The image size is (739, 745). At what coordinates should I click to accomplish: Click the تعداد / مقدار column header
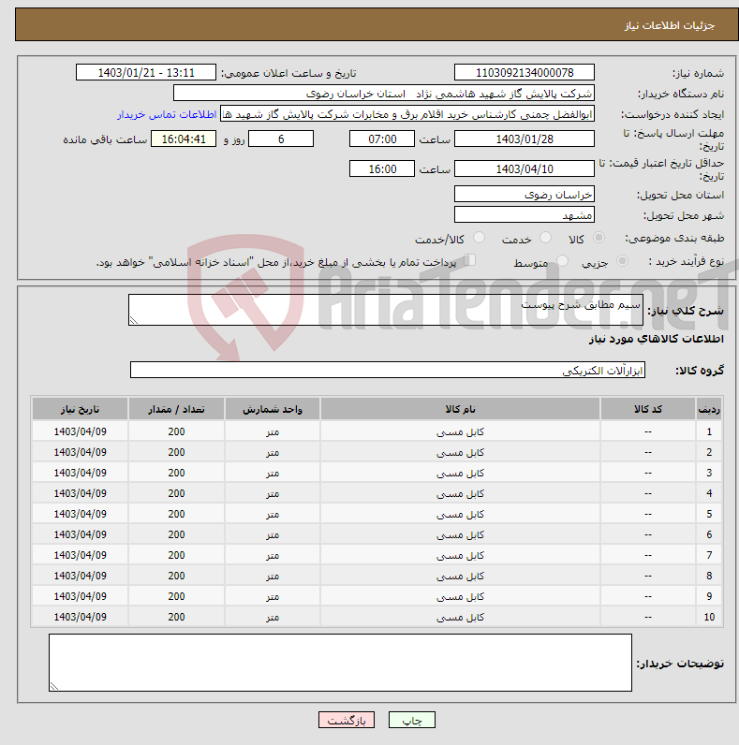click(x=176, y=409)
